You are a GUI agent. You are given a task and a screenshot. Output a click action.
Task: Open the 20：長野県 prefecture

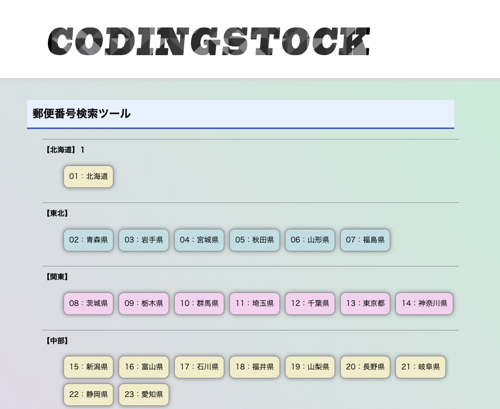[365, 367]
